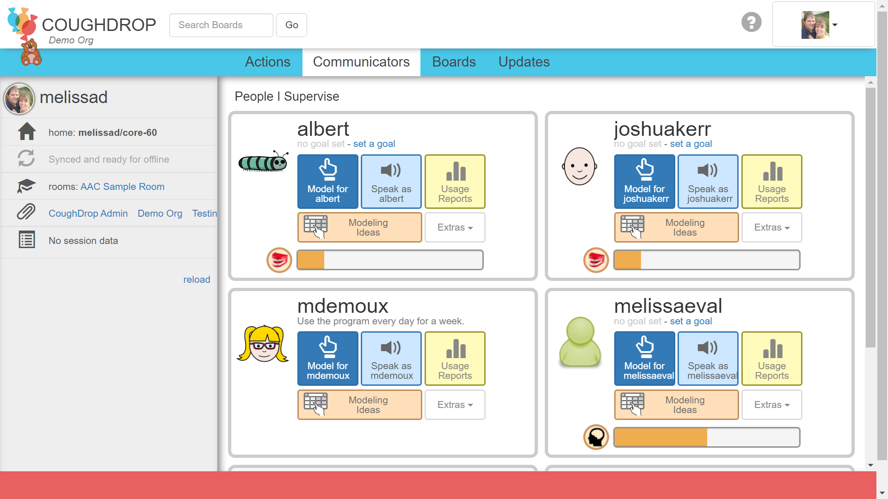This screenshot has width=888, height=499.
Task: Click the session data list icon
Action: point(27,240)
